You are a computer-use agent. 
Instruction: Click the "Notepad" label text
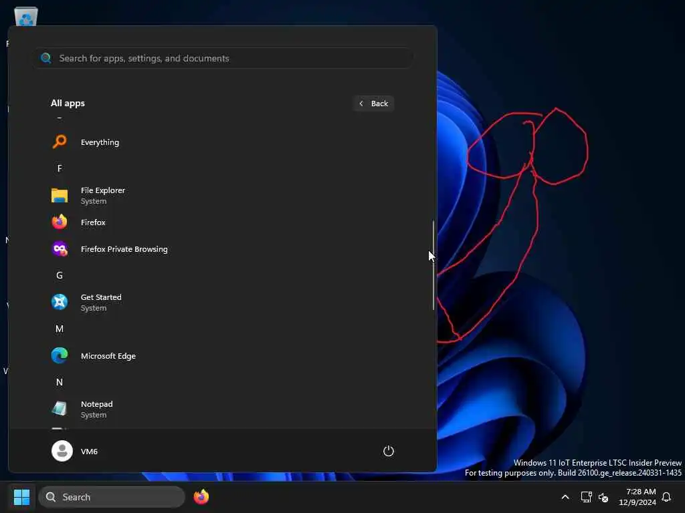pos(96,404)
